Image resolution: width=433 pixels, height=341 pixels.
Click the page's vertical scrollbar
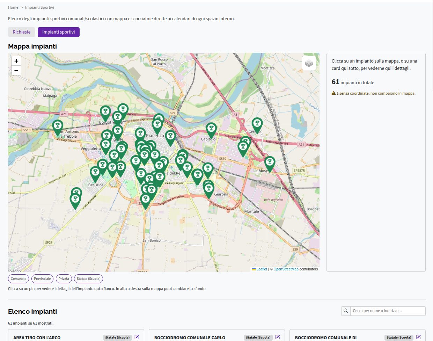pos(432,45)
